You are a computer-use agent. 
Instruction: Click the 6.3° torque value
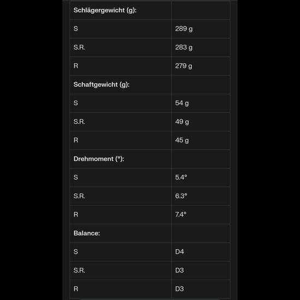coord(181,196)
